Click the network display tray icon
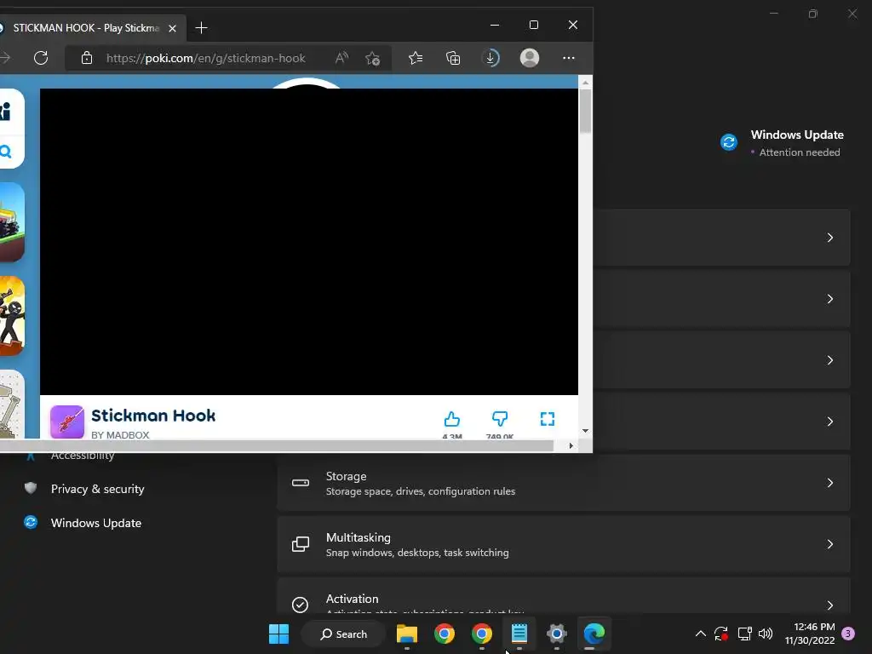 pos(744,634)
